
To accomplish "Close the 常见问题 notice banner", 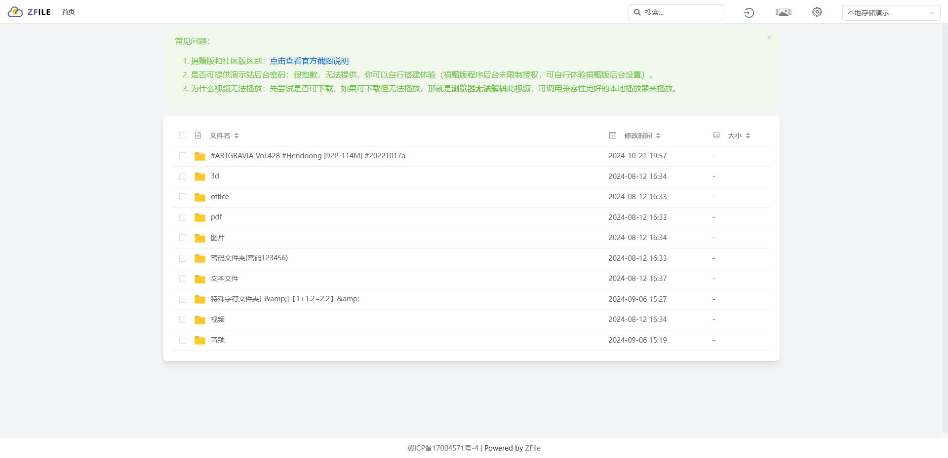I will tap(769, 37).
